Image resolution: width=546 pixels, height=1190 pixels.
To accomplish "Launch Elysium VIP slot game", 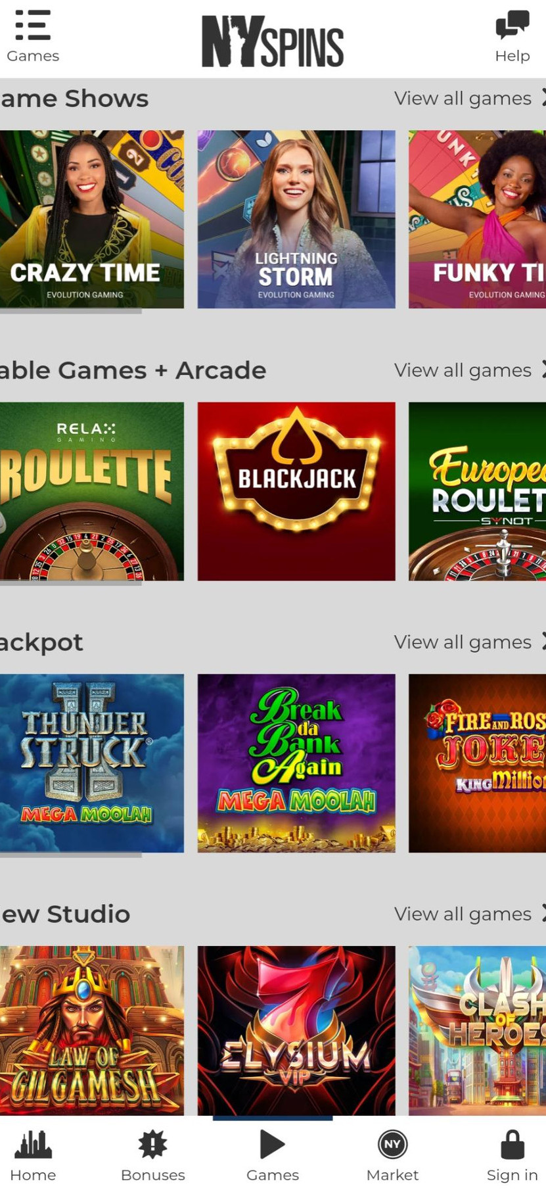I will tap(296, 1030).
